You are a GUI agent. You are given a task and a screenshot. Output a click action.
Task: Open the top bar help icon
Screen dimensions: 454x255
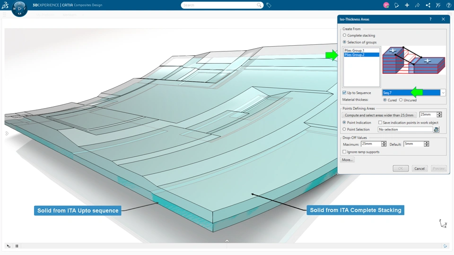click(448, 5)
